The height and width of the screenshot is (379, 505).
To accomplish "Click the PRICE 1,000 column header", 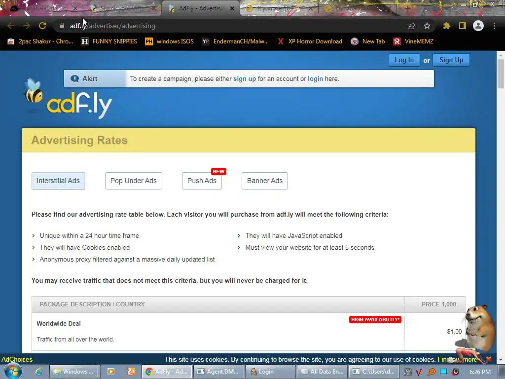I will pyautogui.click(x=438, y=304).
